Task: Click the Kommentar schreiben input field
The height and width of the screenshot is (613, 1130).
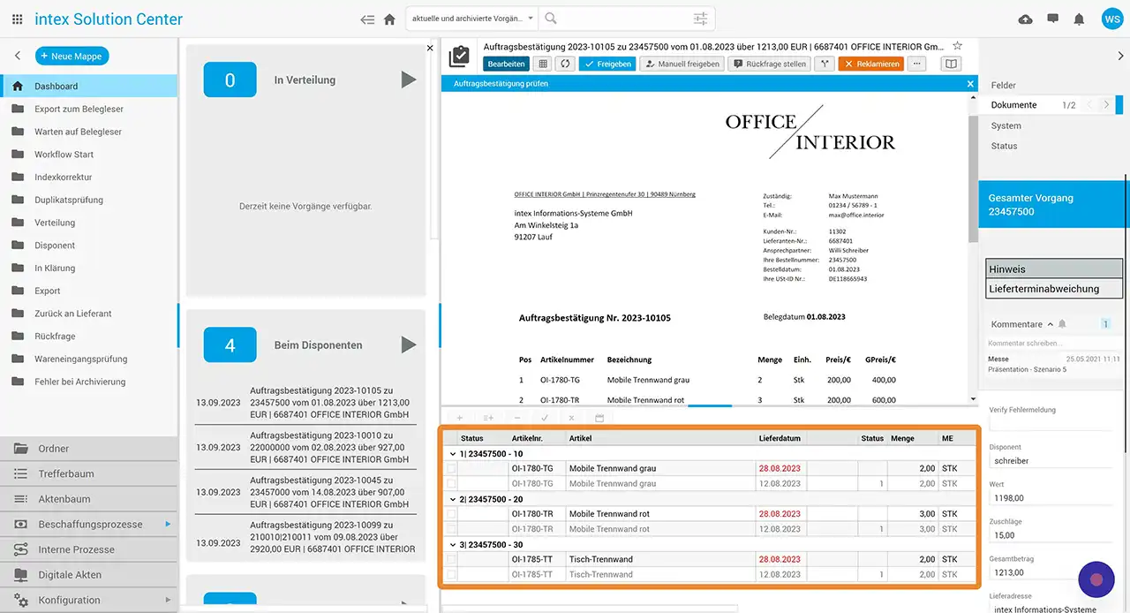Action: pos(1051,343)
